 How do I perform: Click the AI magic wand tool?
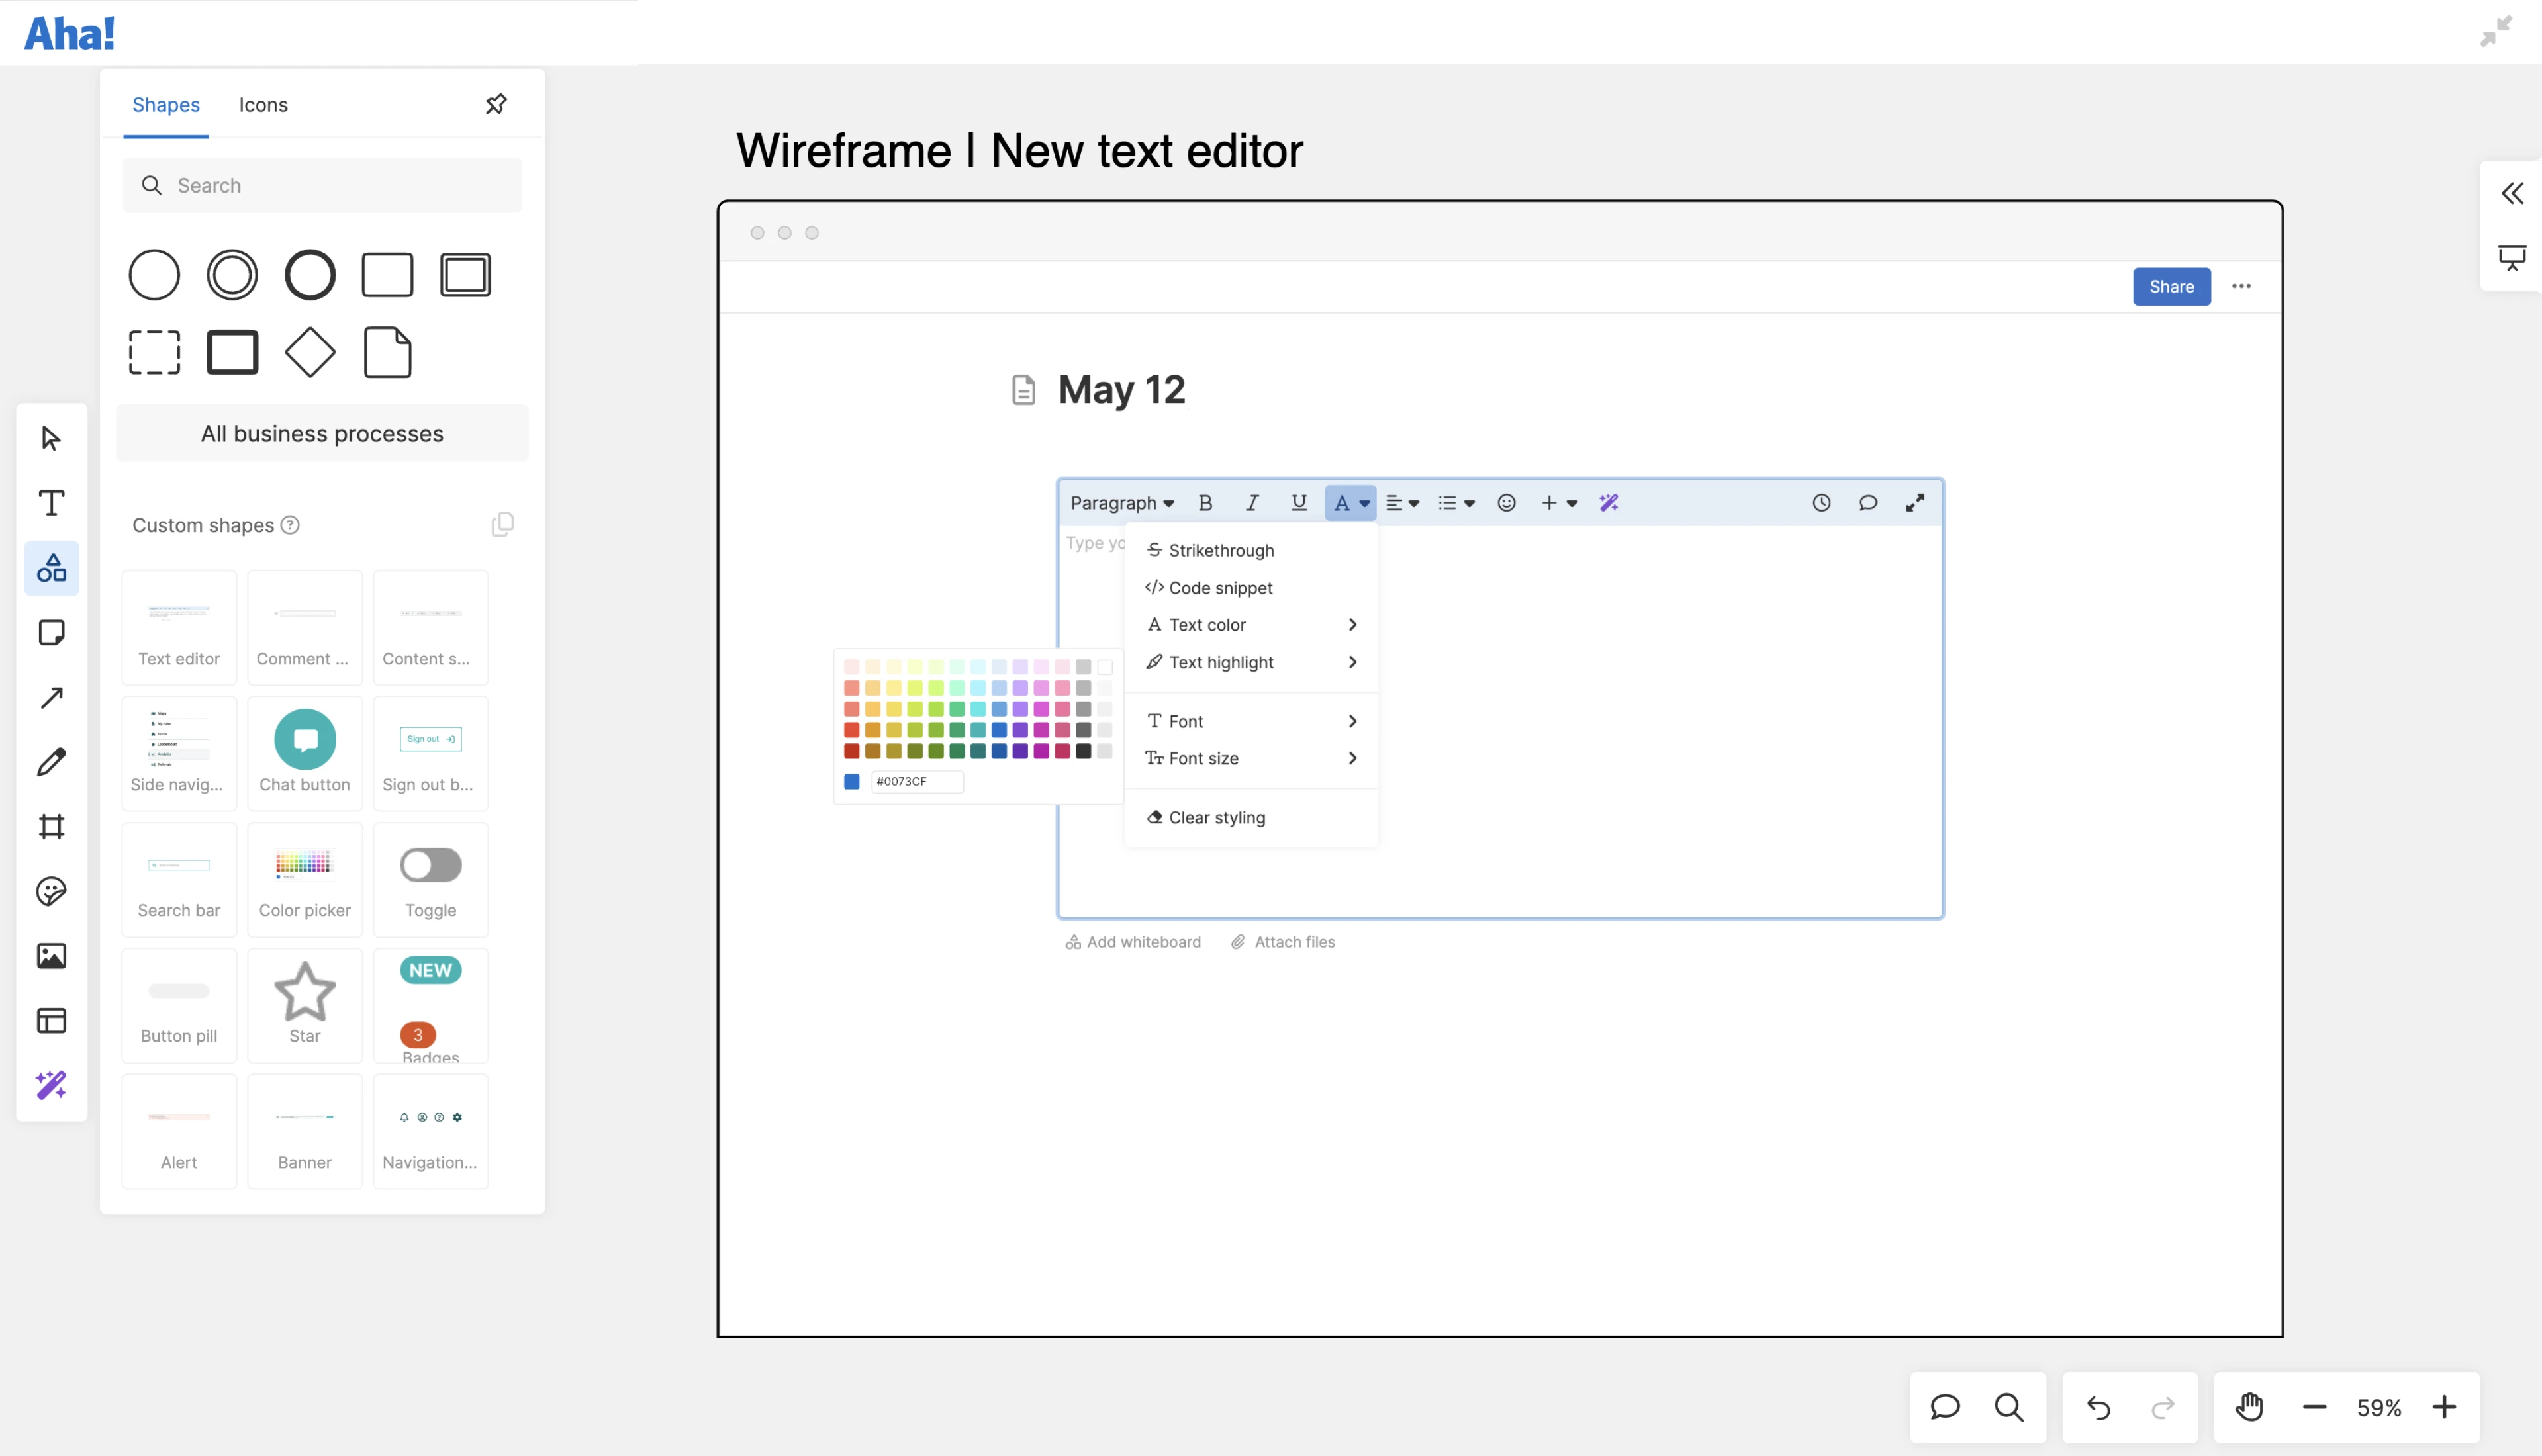(x=51, y=1085)
